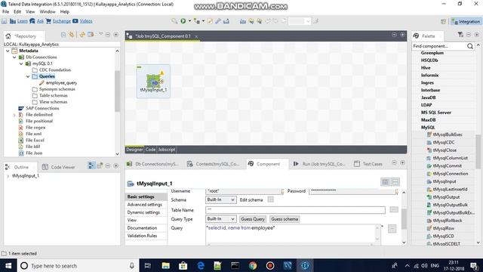Click Find component search field in Palette

coord(439,46)
